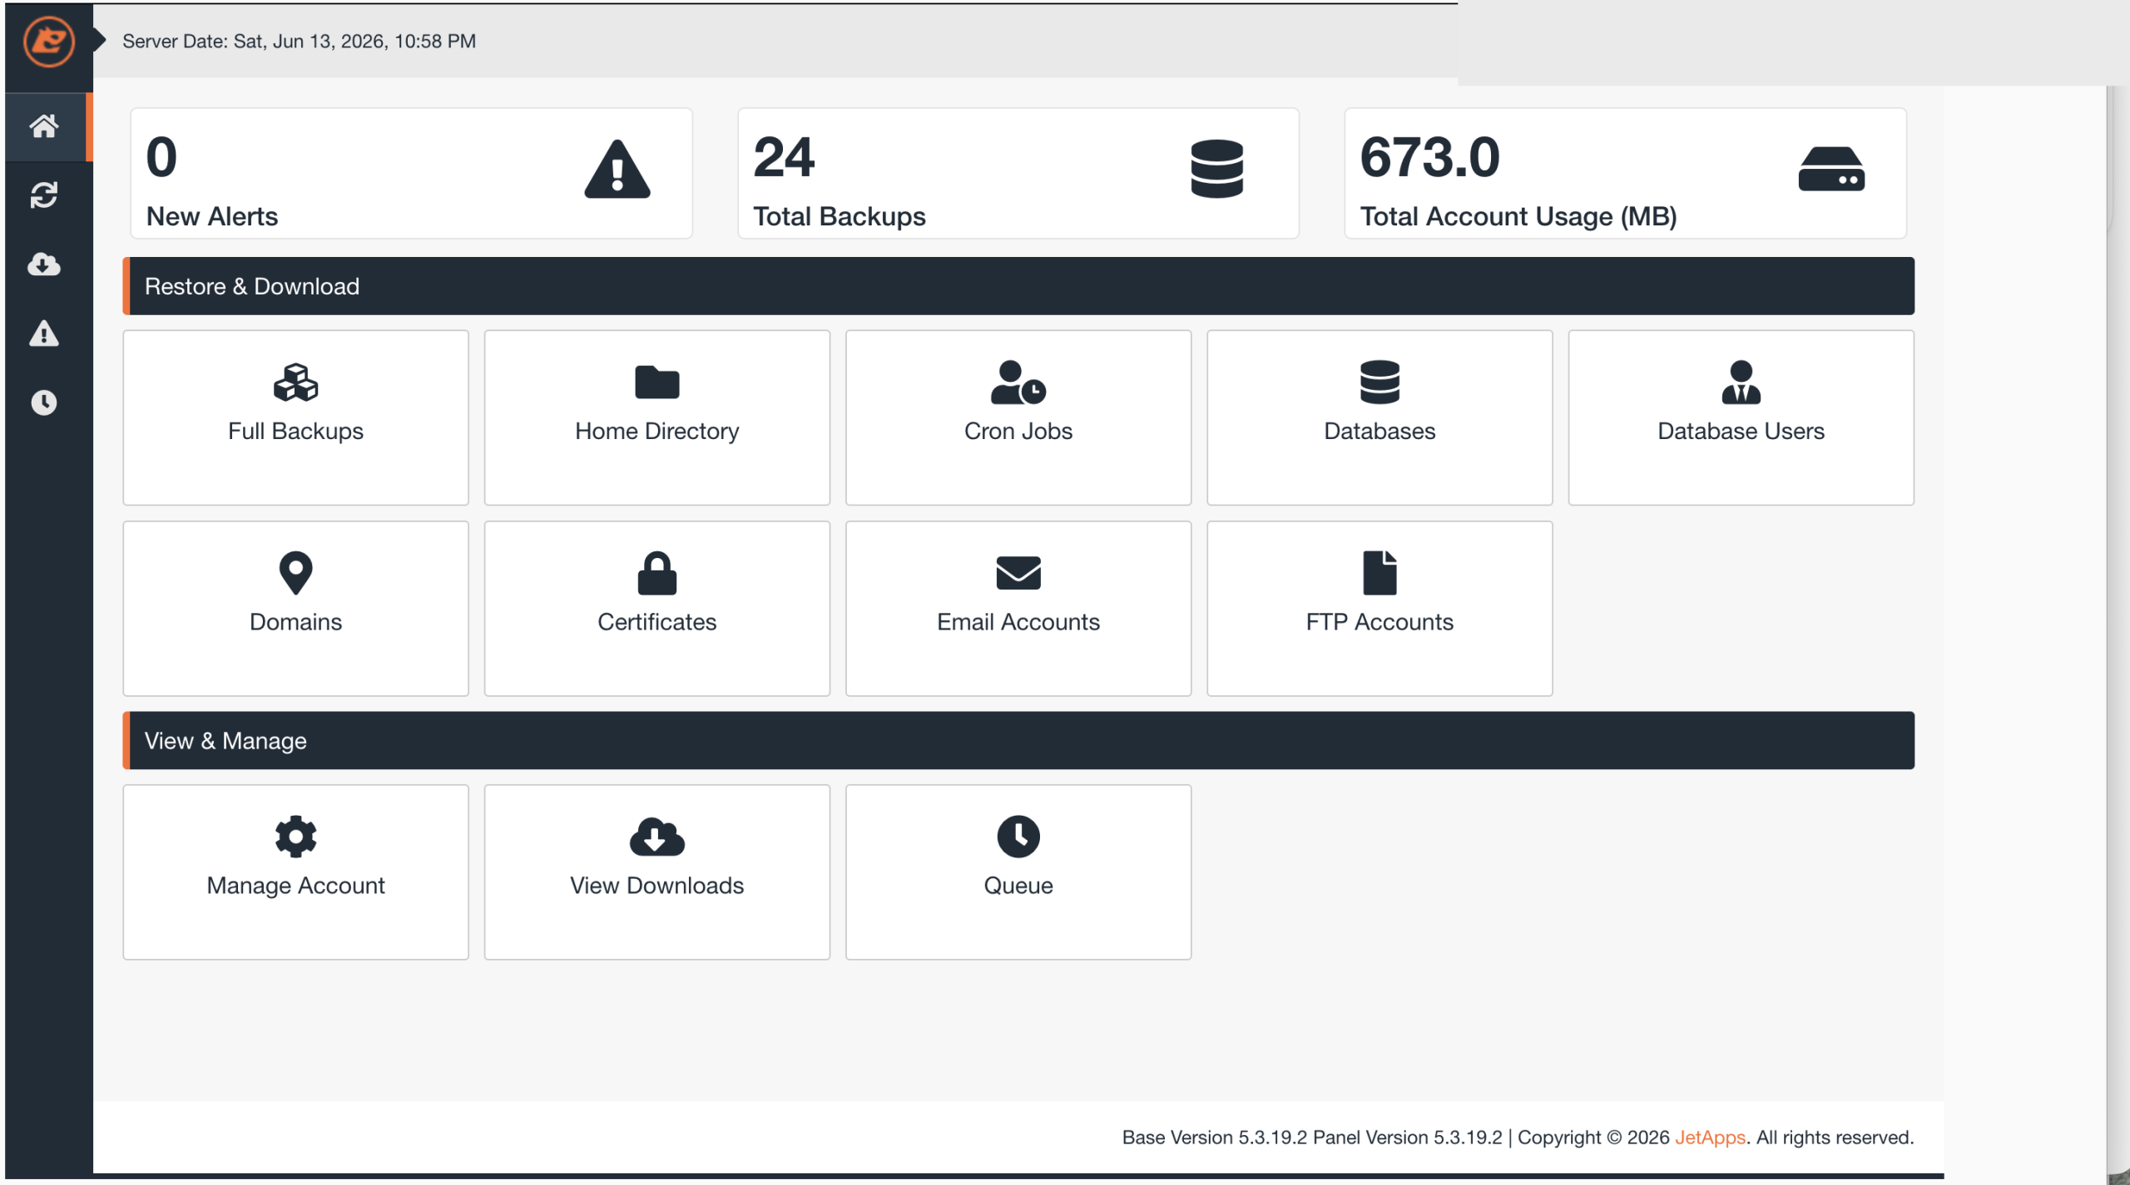Screen dimensions: 2130x1185
Task: Click the Cron Jobs label
Action: [x=1018, y=431]
